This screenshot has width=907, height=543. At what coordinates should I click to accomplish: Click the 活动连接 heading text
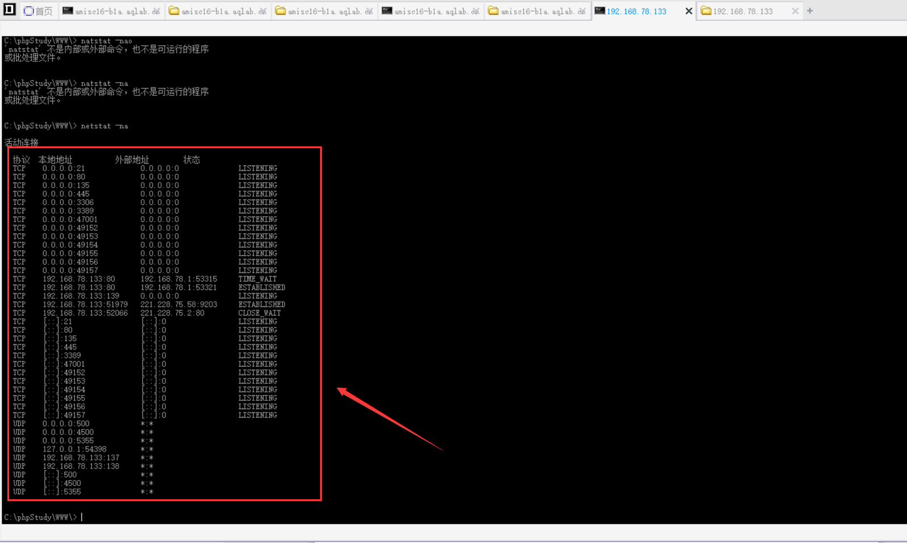click(x=22, y=142)
